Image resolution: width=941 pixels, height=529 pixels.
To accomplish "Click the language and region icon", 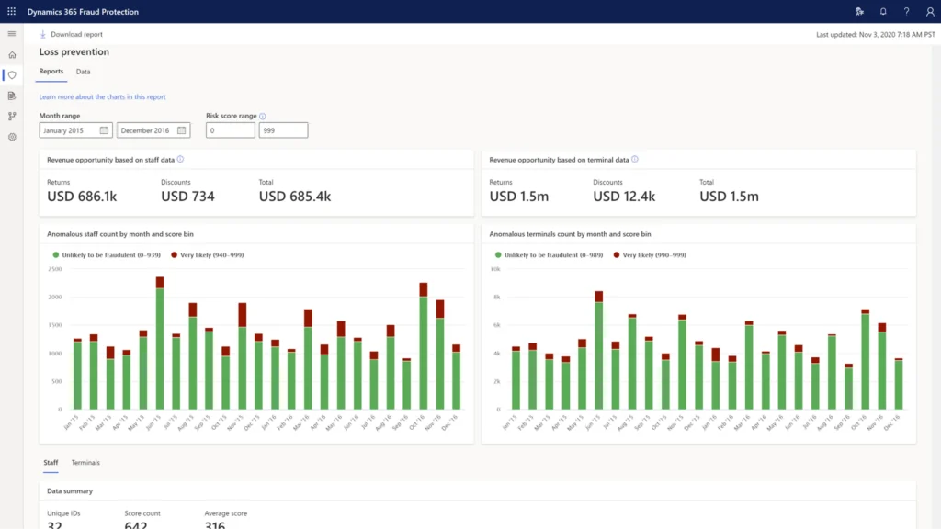I will (x=859, y=11).
